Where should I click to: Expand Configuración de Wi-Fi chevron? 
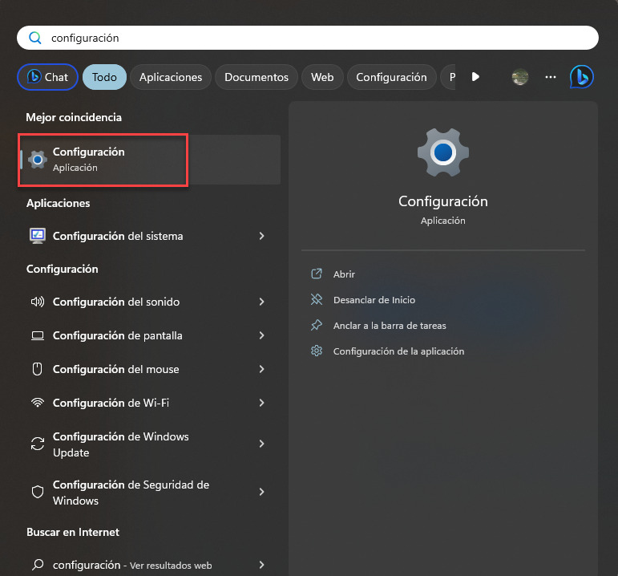pos(261,403)
